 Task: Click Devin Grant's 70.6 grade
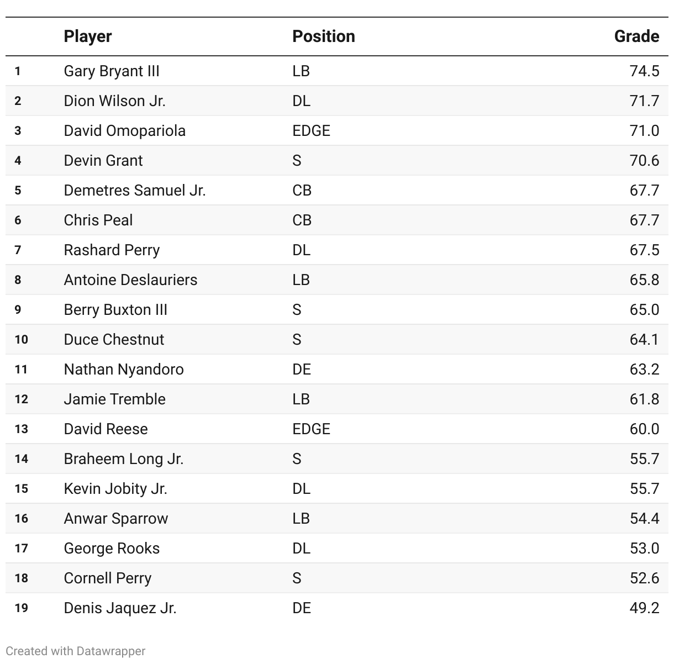click(644, 161)
